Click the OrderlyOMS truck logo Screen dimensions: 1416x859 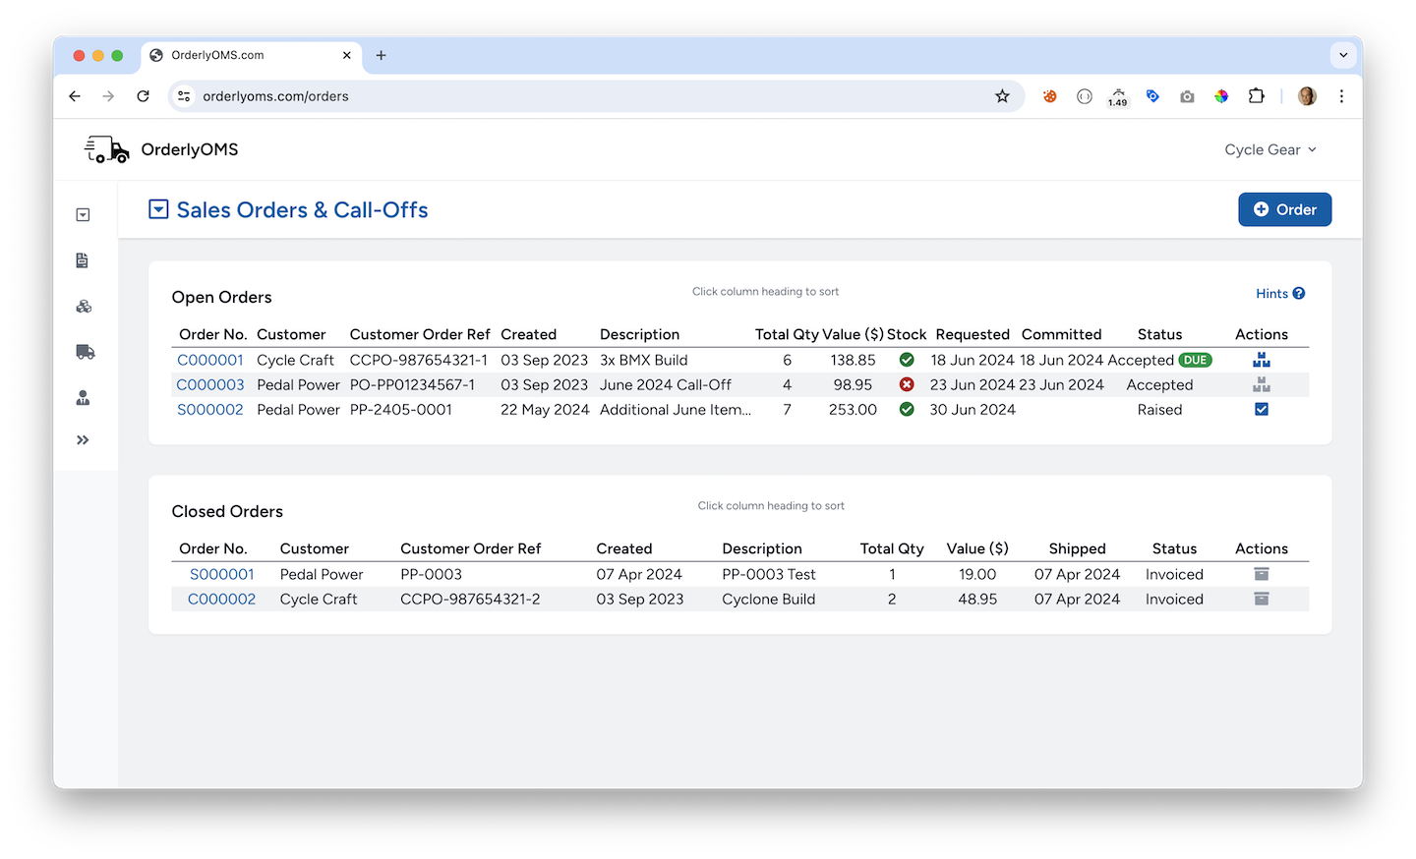pos(105,149)
